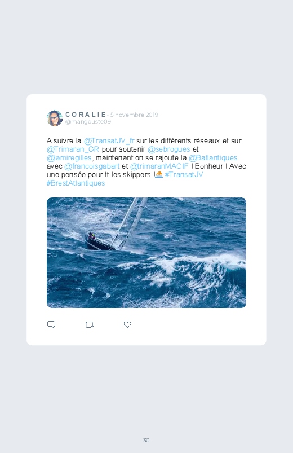The height and width of the screenshot is (453, 293).
Task: Open Coralie's profile avatar
Action: coord(55,118)
